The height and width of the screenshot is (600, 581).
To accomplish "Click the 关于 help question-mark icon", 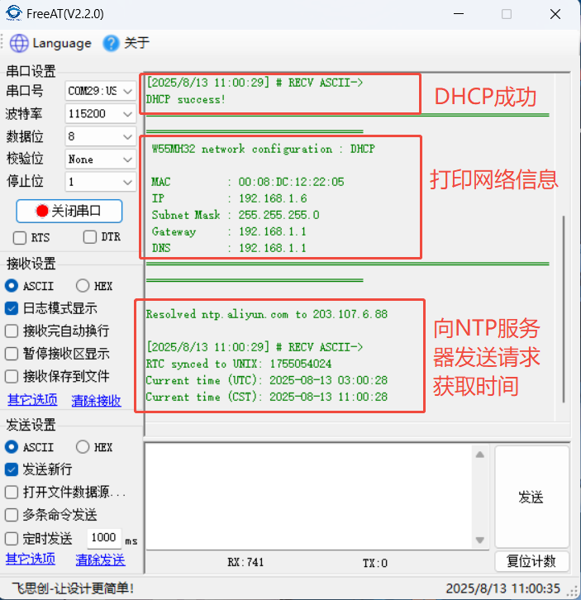I will (x=111, y=43).
